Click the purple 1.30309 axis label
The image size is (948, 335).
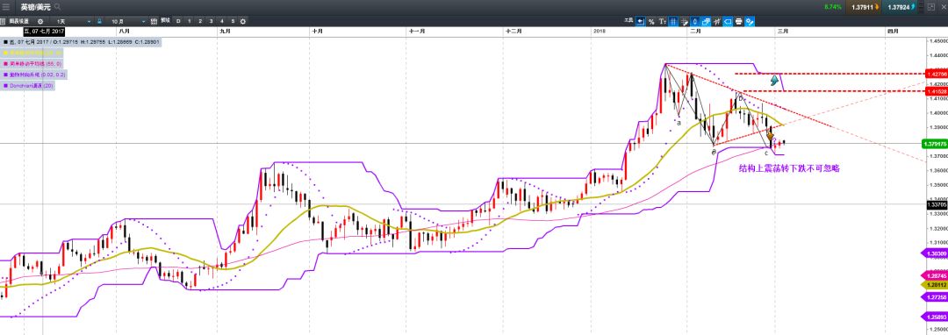pos(934,254)
